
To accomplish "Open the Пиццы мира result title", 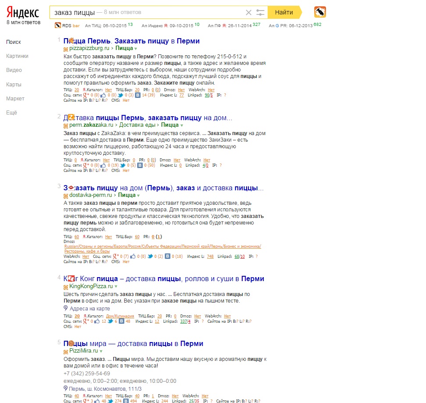I will coord(133,343).
